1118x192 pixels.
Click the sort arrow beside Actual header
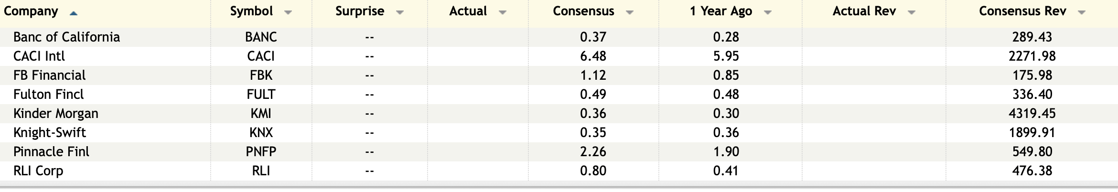click(503, 13)
